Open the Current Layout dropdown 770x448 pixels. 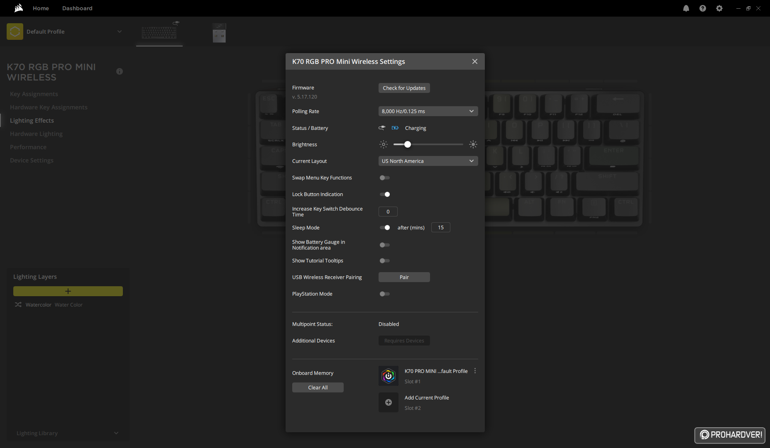(428, 161)
